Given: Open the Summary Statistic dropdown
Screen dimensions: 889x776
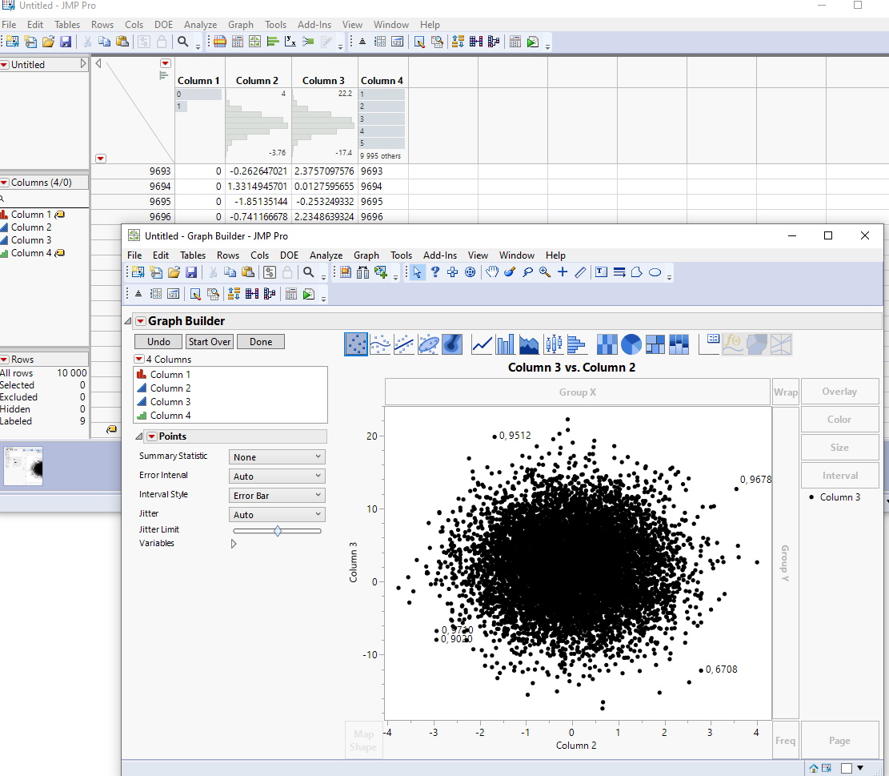Looking at the screenshot, I should click(276, 456).
